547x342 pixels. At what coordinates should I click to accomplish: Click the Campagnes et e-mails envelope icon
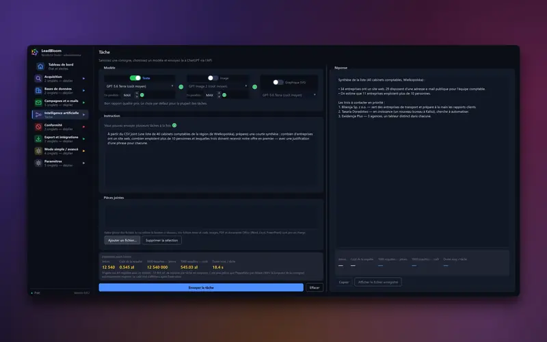pos(38,103)
